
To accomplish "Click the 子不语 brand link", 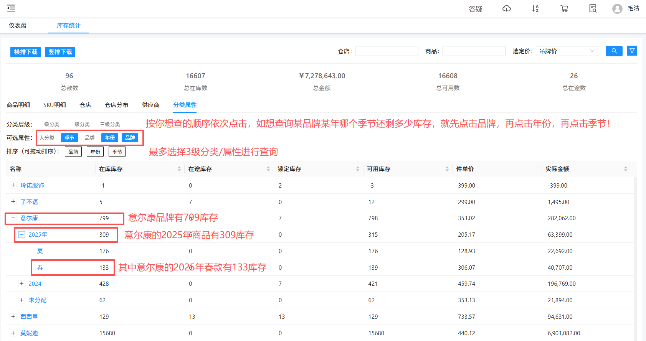I will 29,202.
